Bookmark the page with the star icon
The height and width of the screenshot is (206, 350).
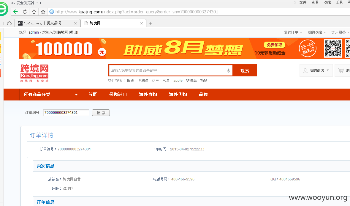43,12
